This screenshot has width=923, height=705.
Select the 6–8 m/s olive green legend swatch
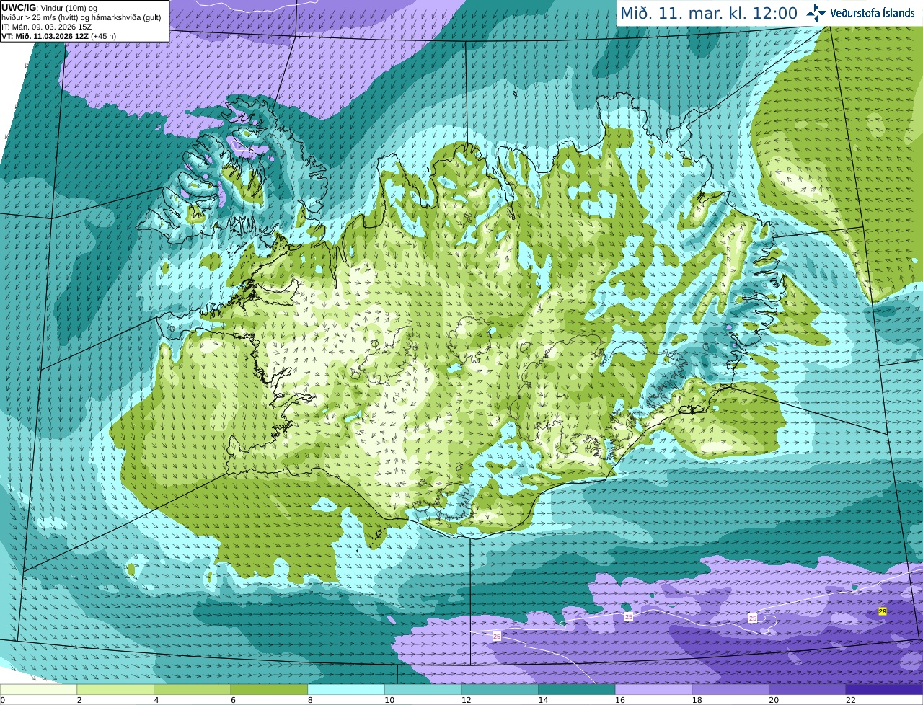pos(269,689)
